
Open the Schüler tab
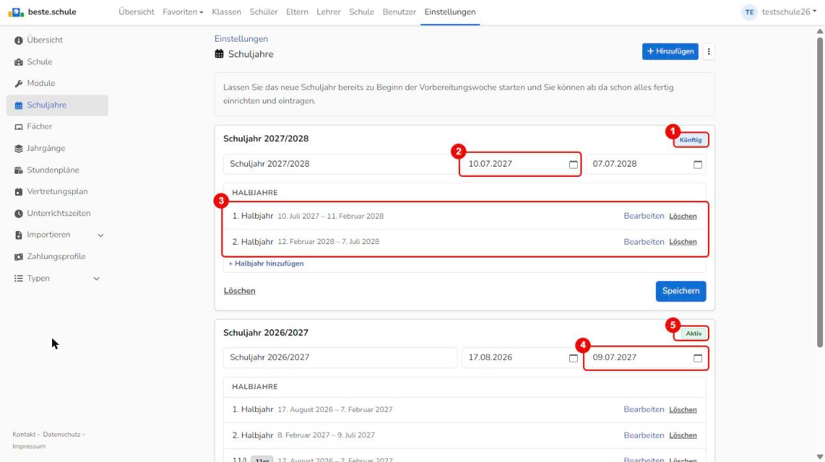pos(264,12)
